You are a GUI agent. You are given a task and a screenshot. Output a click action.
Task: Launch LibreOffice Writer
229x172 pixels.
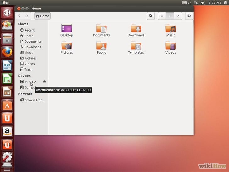pyautogui.click(x=7, y=66)
